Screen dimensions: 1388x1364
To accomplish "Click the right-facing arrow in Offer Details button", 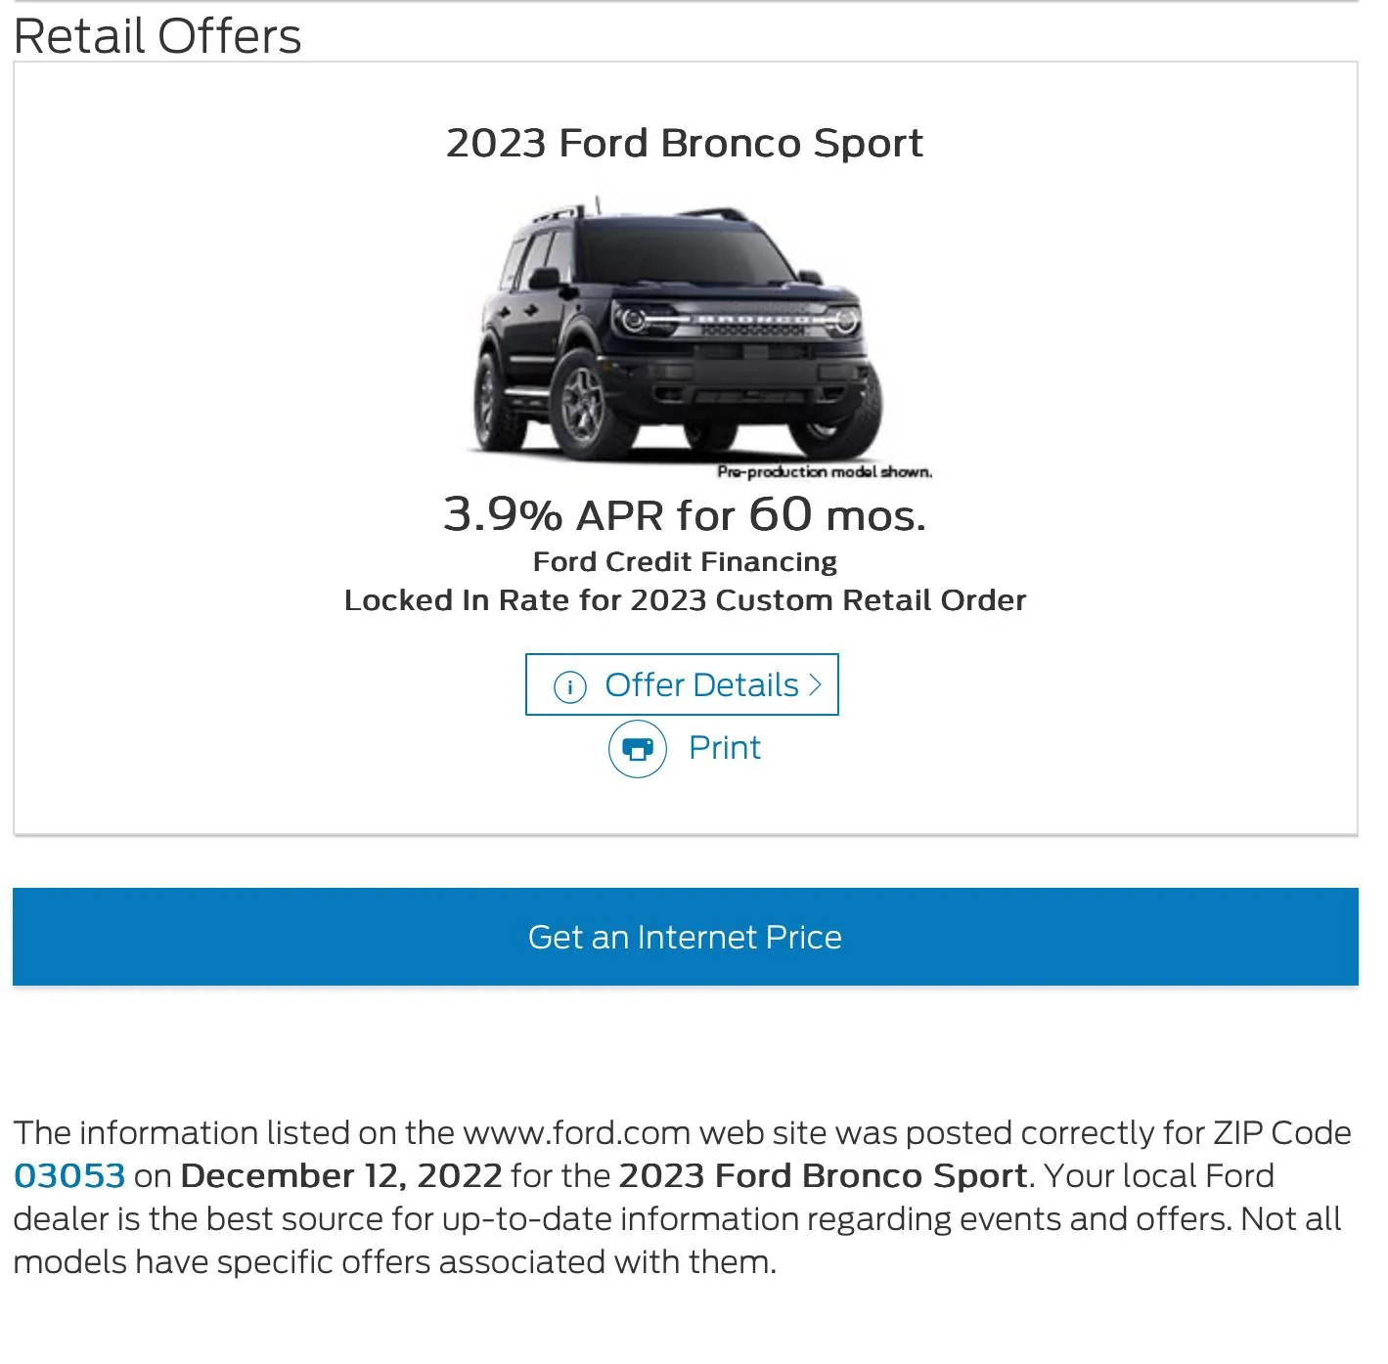I will pyautogui.click(x=815, y=684).
